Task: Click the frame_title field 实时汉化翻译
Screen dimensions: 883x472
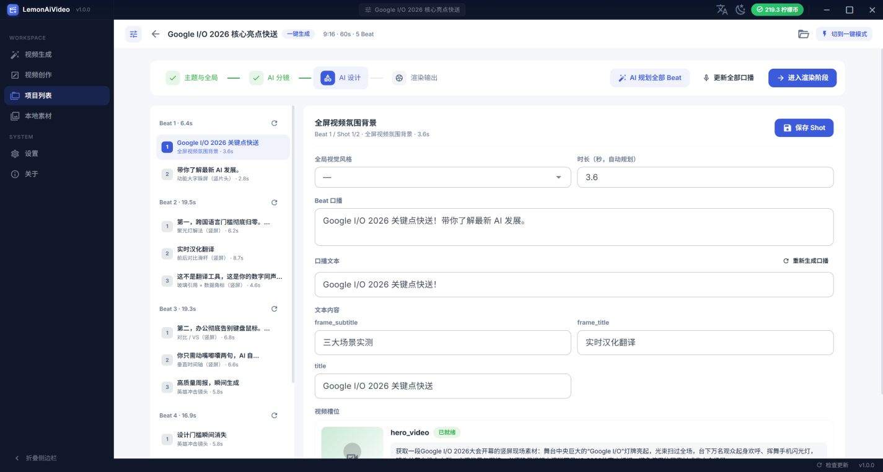Action: pyautogui.click(x=705, y=343)
